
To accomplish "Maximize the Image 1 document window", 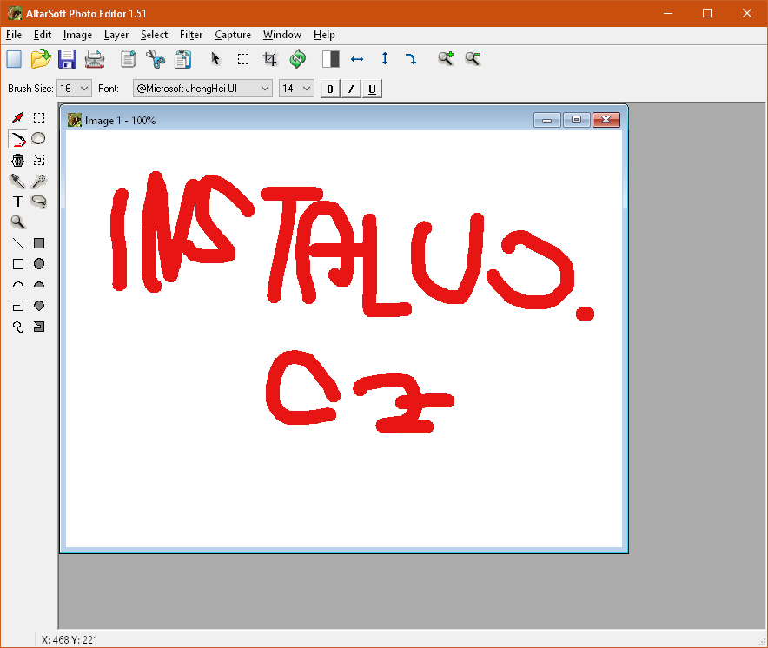I will point(577,120).
